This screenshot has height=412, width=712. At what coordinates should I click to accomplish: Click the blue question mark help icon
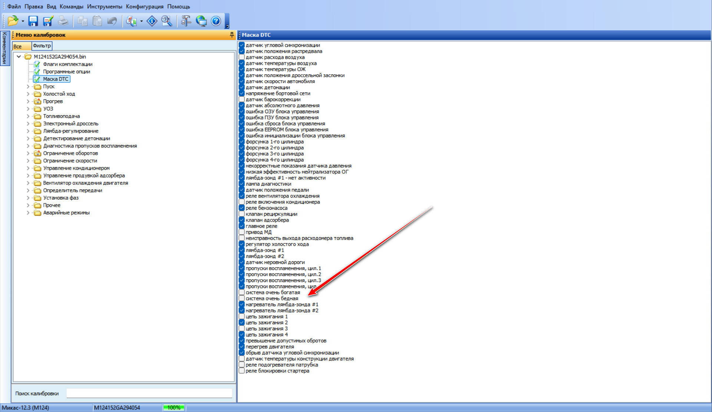tap(216, 21)
